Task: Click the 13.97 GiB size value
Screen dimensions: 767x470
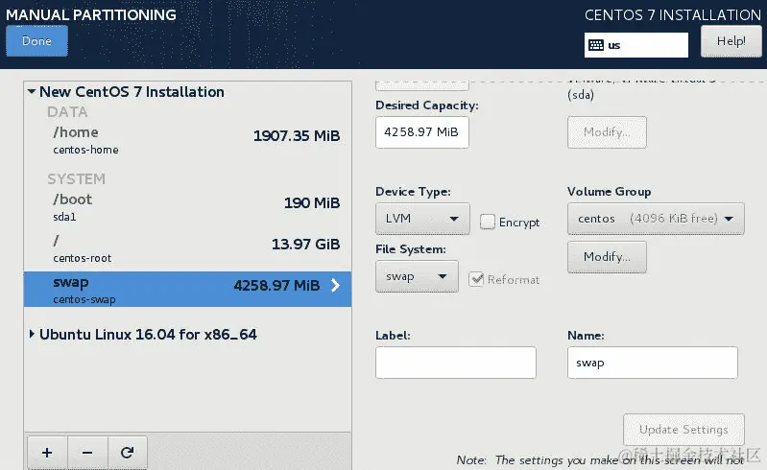Action: [305, 244]
